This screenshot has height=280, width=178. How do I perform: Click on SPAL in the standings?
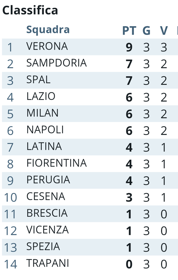click(38, 80)
